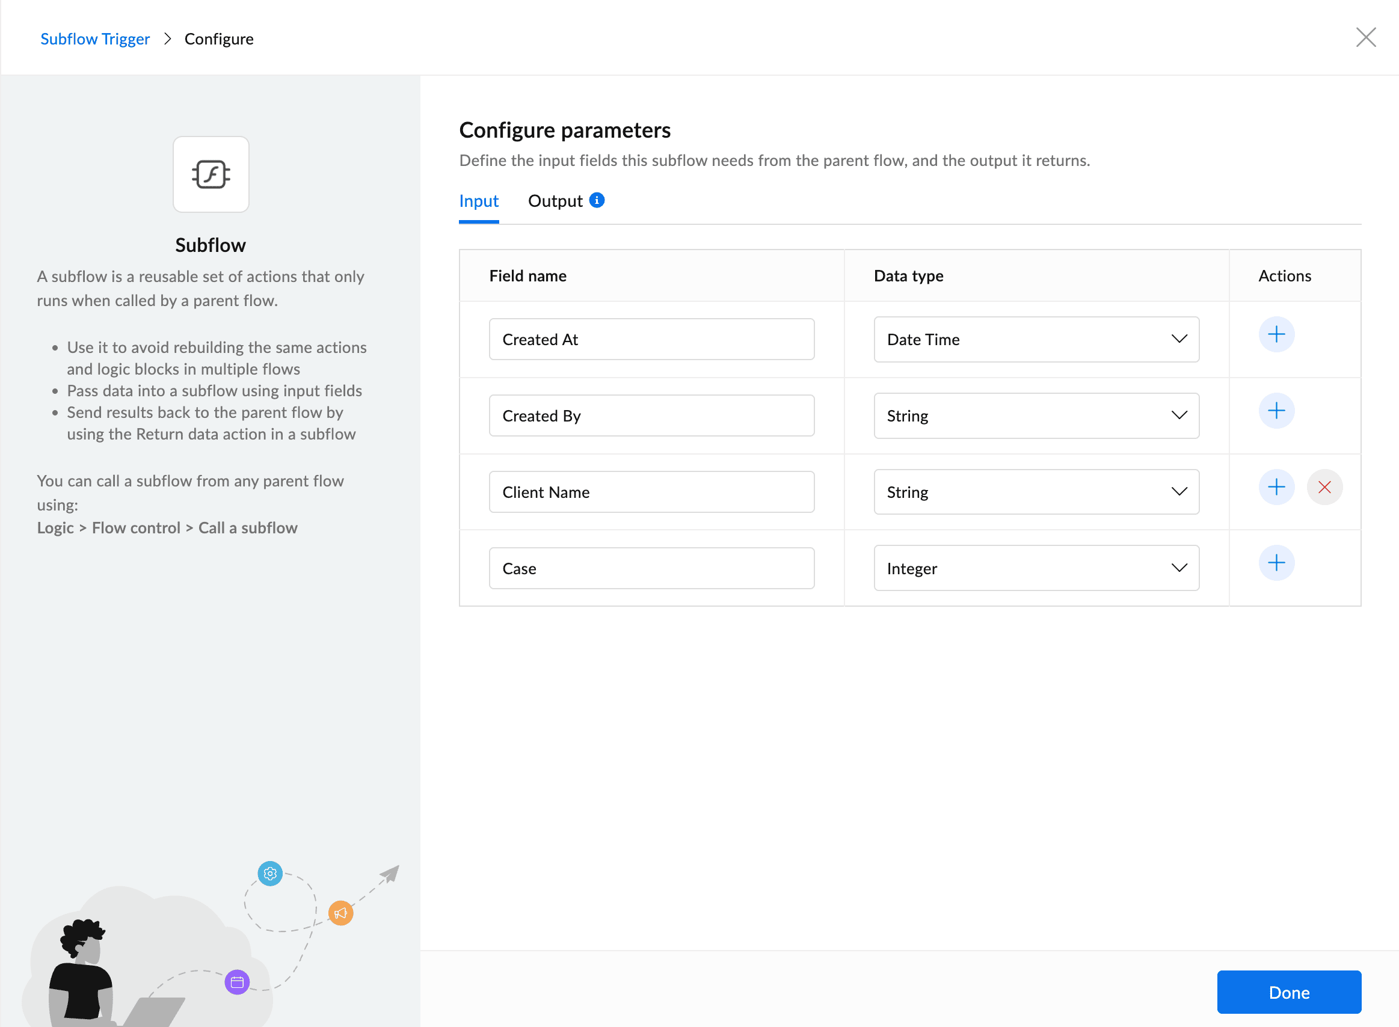
Task: Delete the Client Name field with the red X
Action: pos(1324,487)
